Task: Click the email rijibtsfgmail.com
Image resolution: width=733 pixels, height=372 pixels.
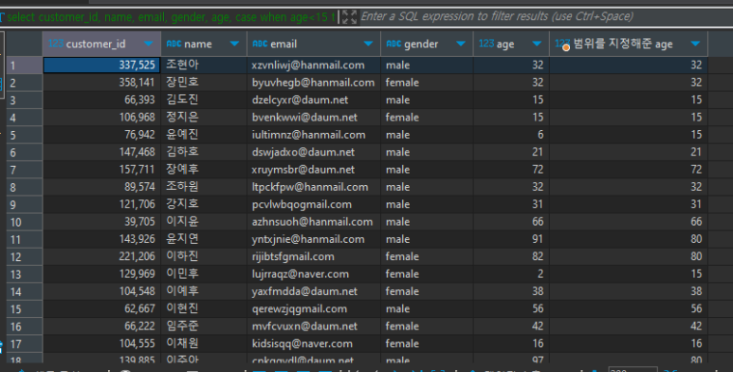Action: point(293,256)
